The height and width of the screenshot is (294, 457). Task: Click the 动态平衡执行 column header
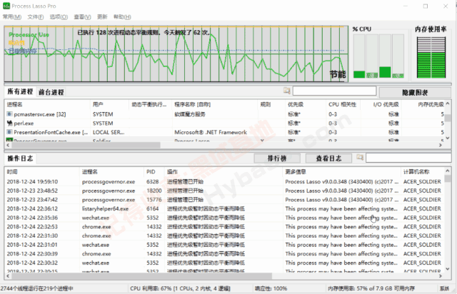pyautogui.click(x=150, y=104)
